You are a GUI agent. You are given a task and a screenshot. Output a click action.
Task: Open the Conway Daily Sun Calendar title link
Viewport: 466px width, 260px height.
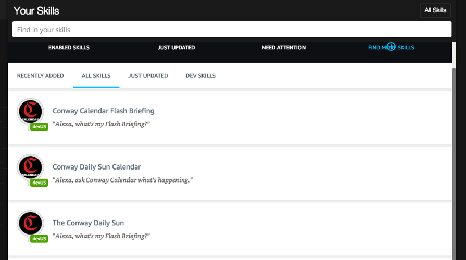[x=96, y=167]
